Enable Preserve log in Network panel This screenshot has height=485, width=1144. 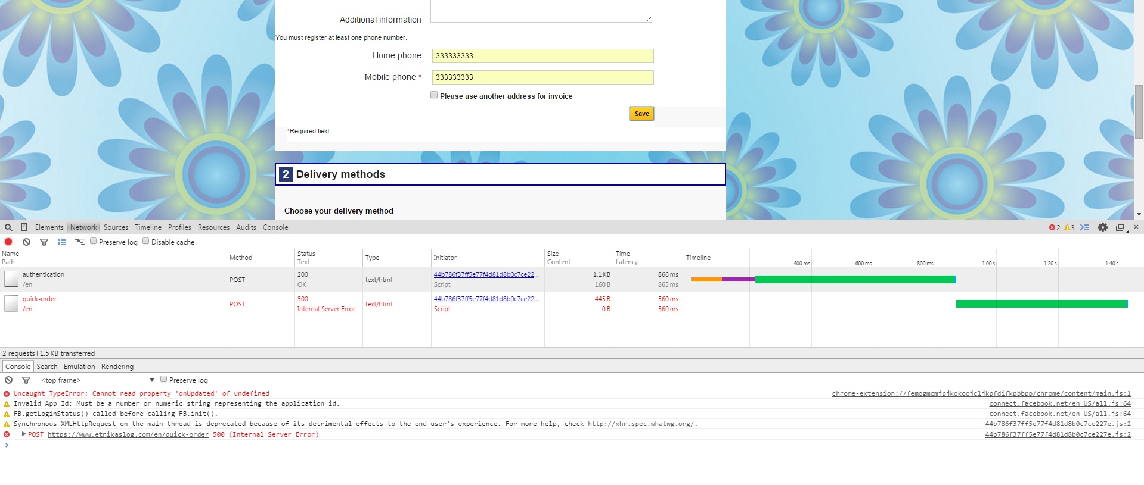94,241
